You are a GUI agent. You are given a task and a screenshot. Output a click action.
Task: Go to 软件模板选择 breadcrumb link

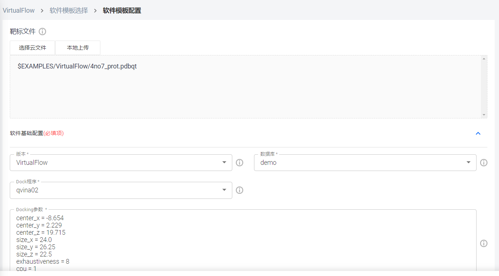coord(69,11)
